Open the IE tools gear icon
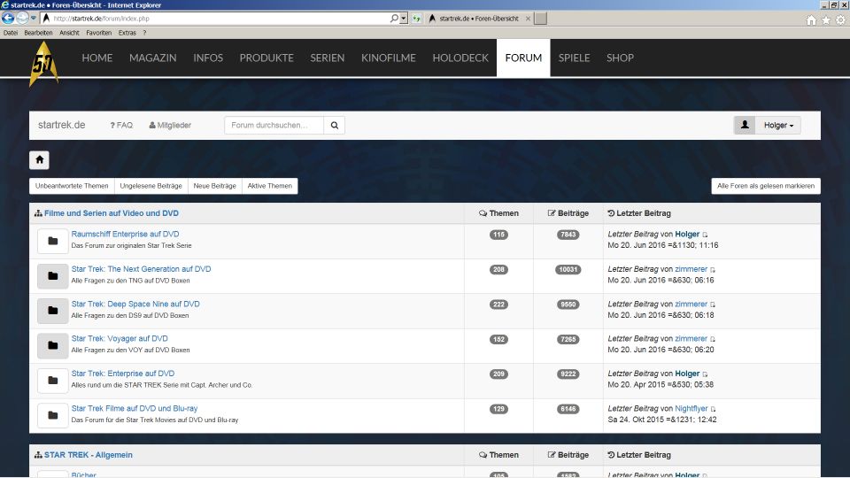 (840, 20)
